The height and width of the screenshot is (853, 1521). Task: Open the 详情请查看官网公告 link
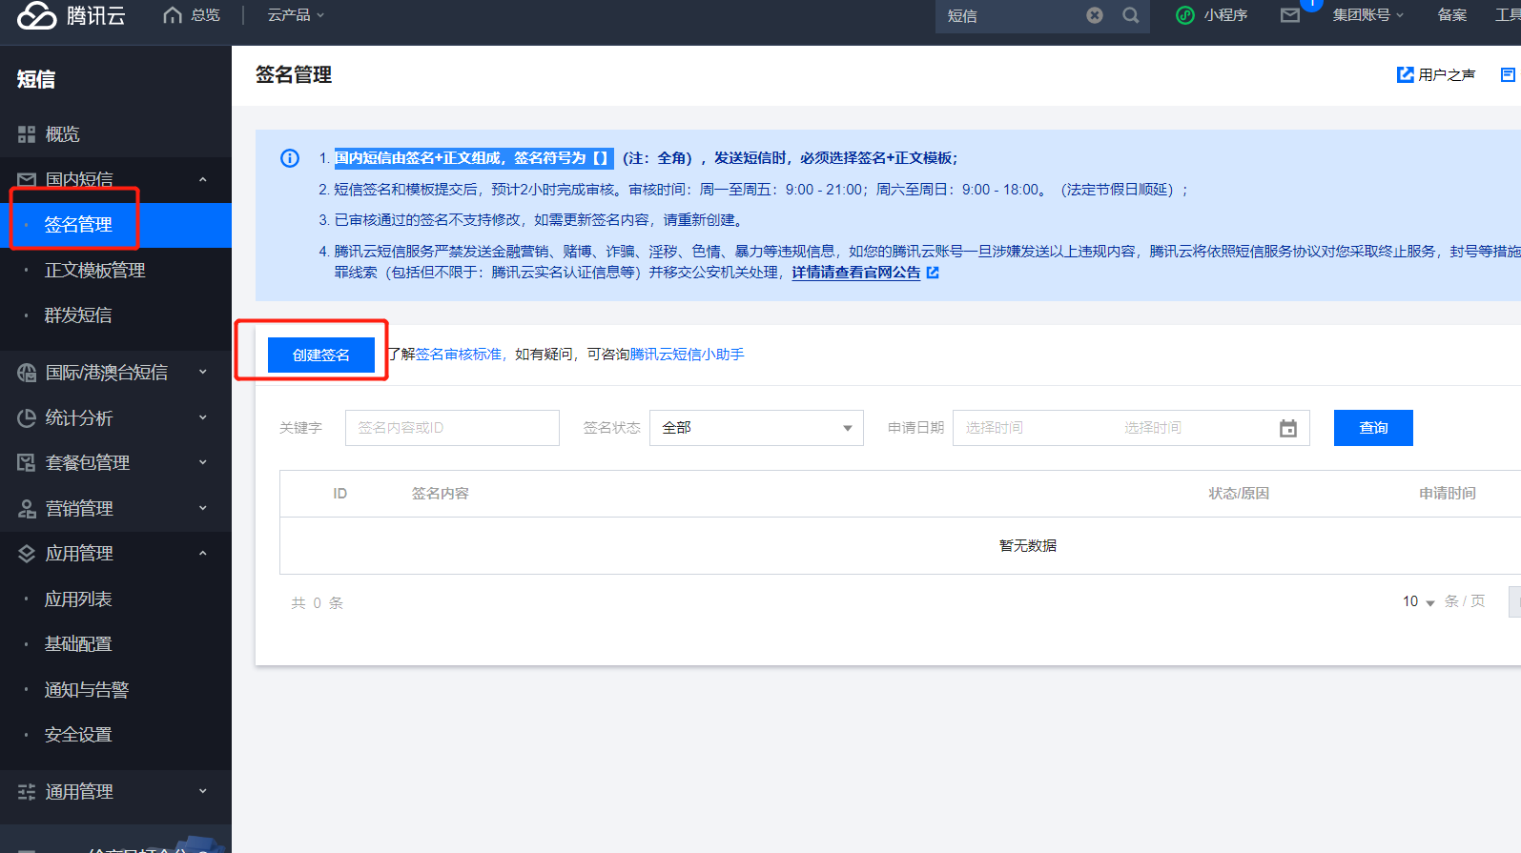pyautogui.click(x=856, y=273)
